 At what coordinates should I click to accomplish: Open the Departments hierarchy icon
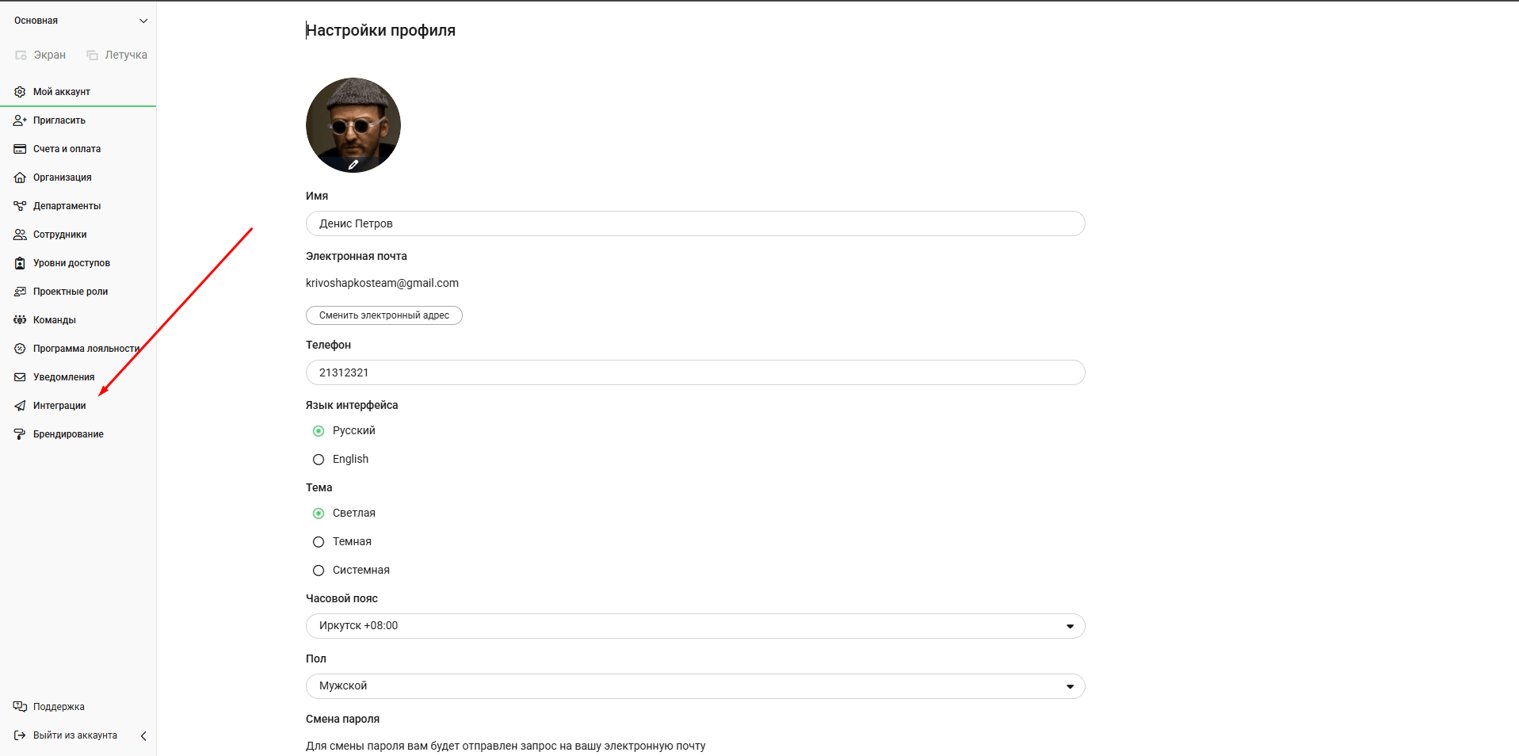[x=20, y=206]
